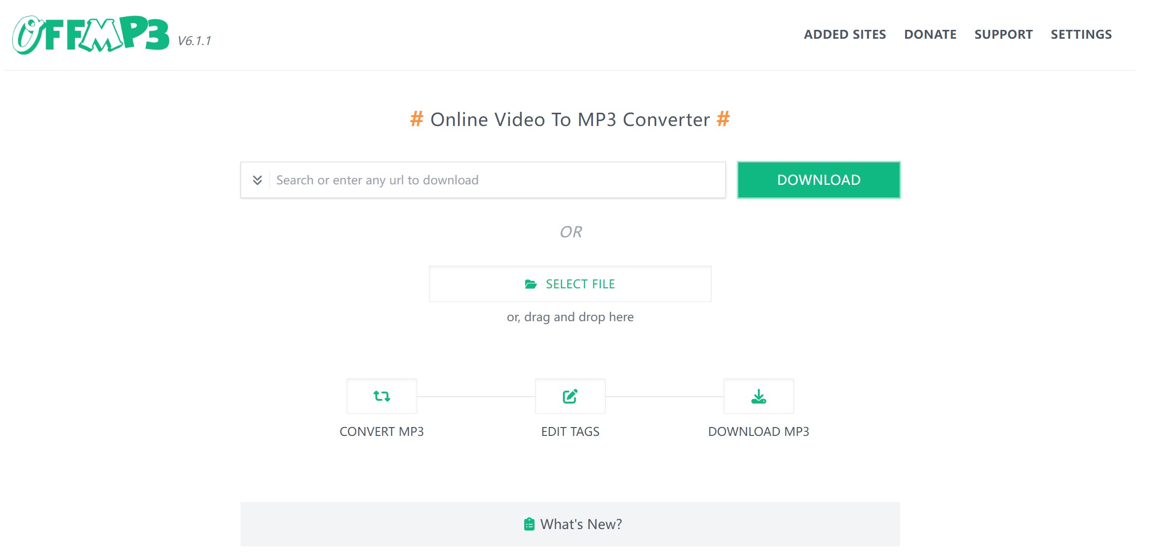Click the V6.1.1 version label
Viewport: 1151px width, 557px height.
[194, 41]
